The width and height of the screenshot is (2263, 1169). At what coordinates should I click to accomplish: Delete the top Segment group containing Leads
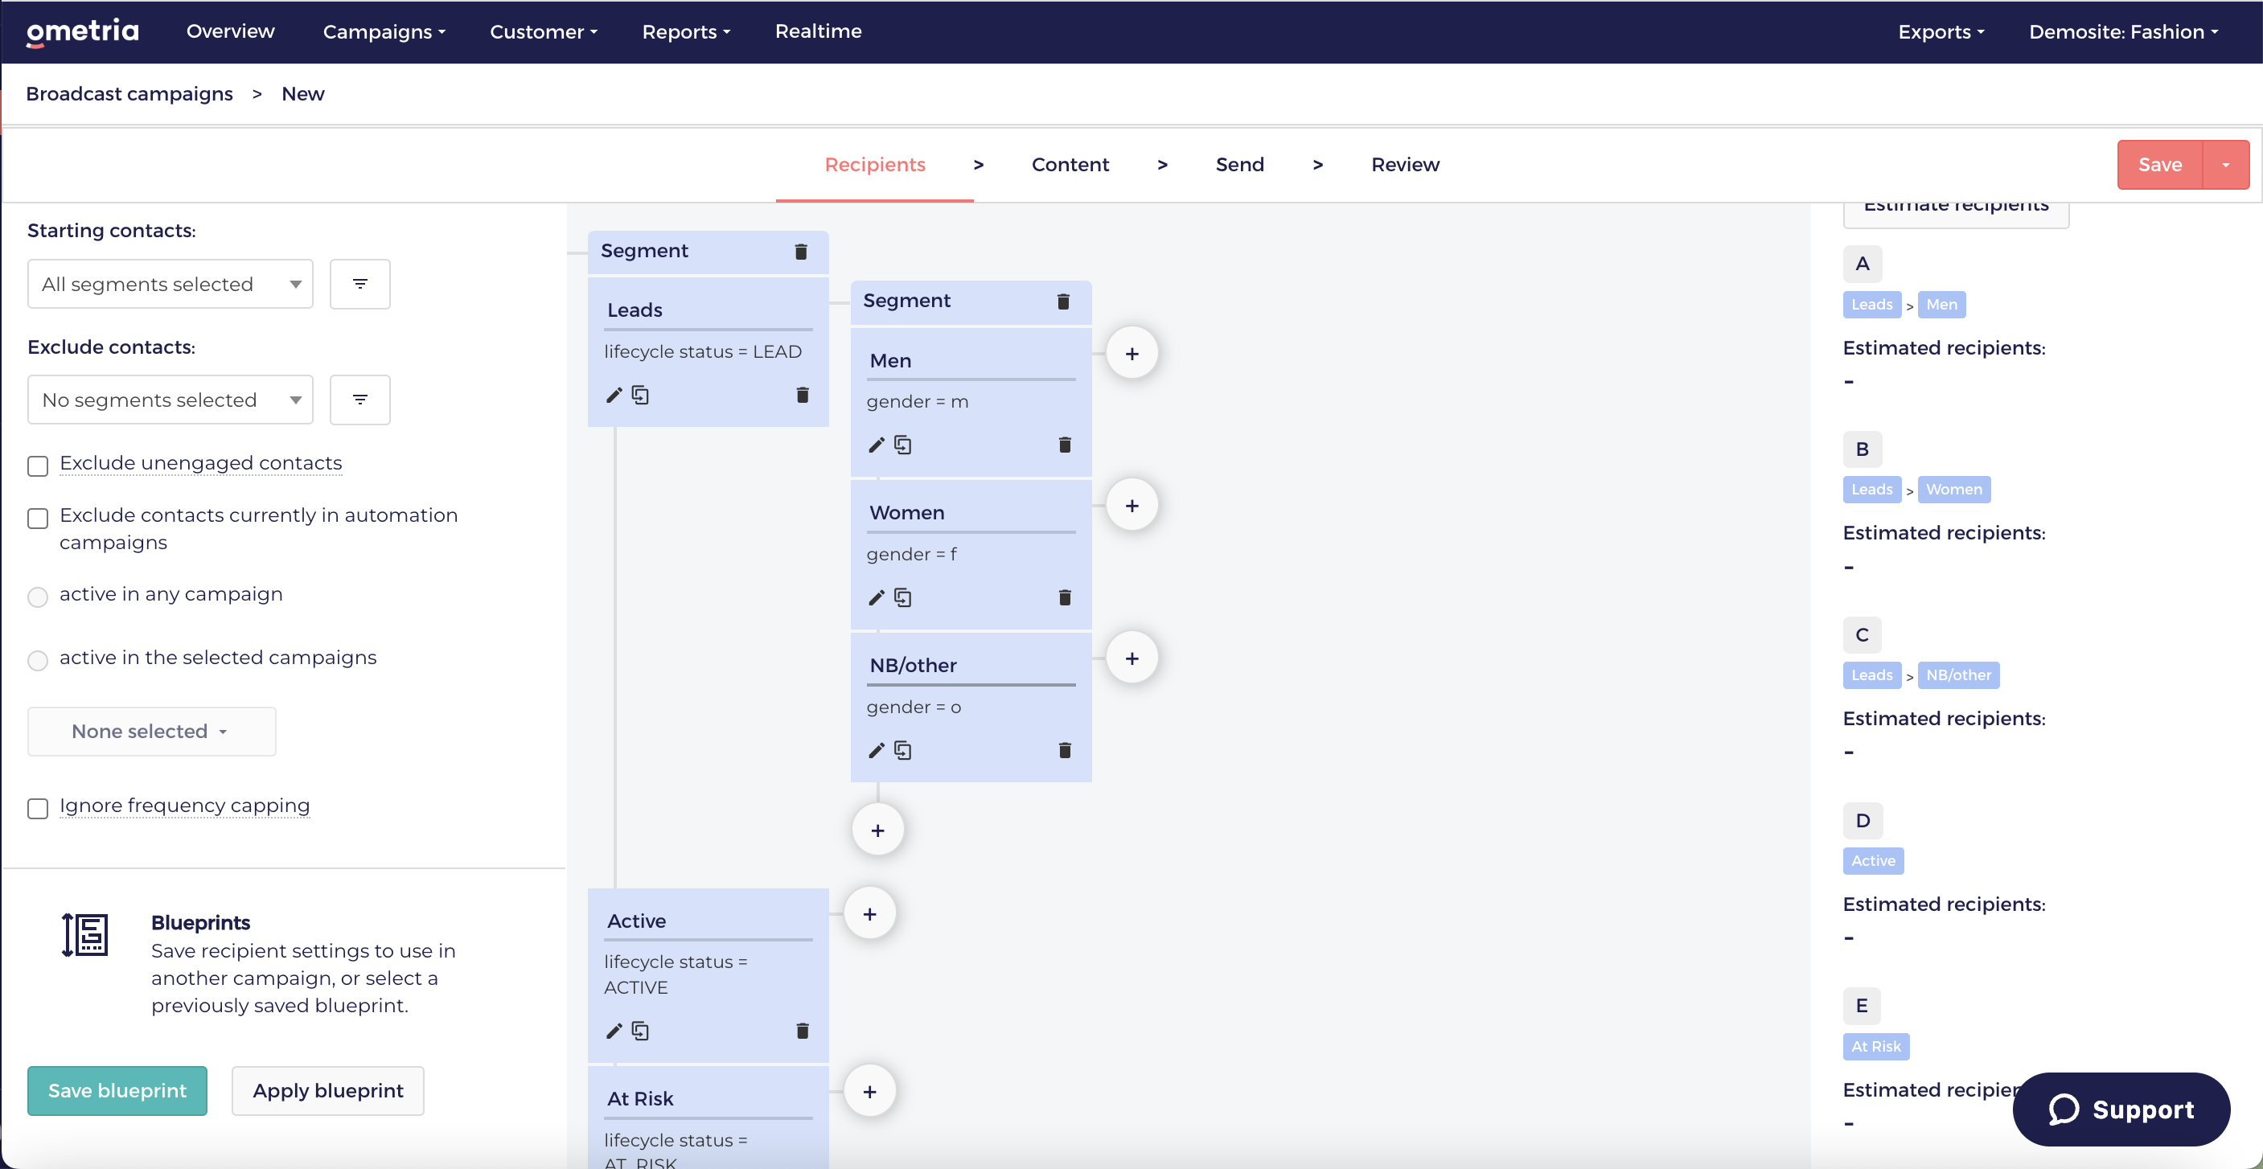pos(800,251)
